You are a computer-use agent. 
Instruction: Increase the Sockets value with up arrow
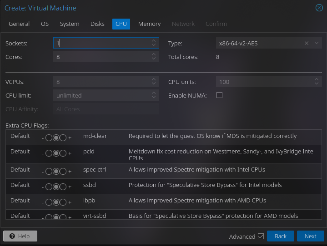(154, 41)
